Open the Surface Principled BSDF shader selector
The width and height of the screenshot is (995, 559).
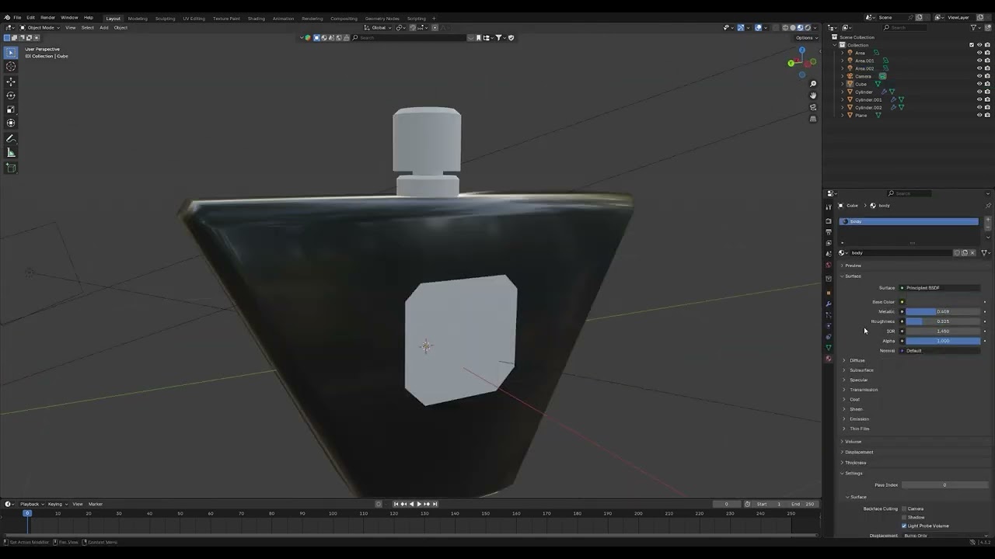point(939,288)
